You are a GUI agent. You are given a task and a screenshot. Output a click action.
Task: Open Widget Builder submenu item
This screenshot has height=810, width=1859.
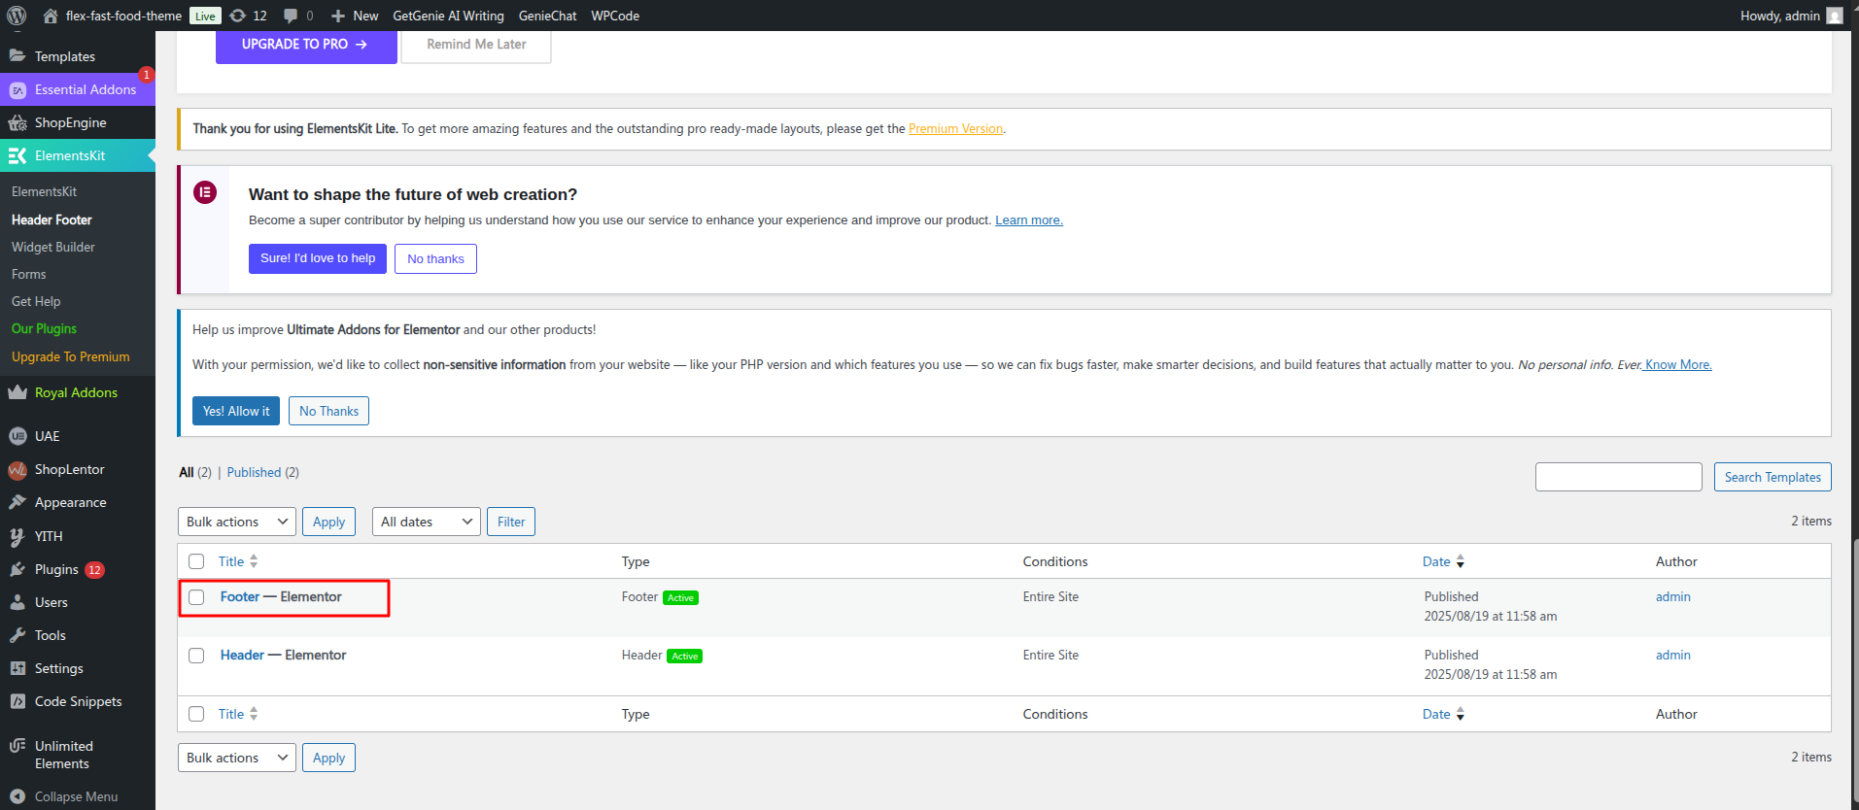[53, 247]
